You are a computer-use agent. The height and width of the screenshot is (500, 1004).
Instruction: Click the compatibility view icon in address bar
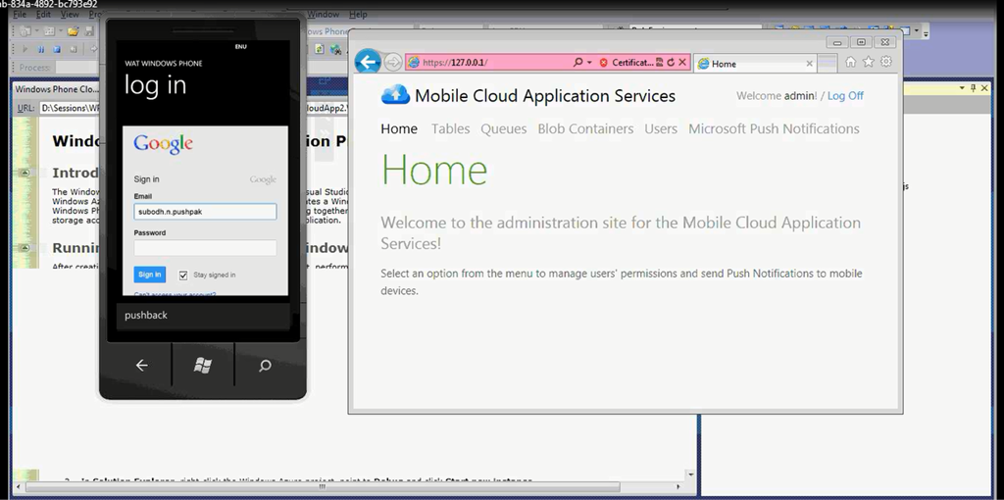point(660,62)
